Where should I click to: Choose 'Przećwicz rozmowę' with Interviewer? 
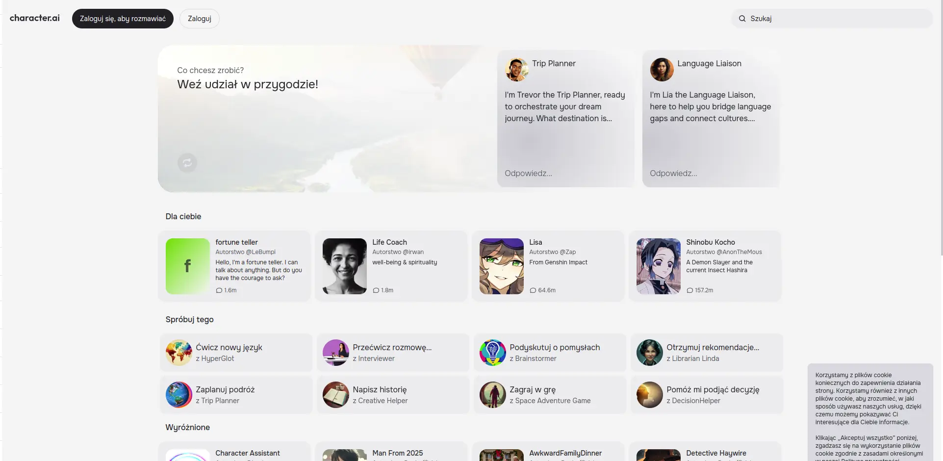tap(393, 353)
